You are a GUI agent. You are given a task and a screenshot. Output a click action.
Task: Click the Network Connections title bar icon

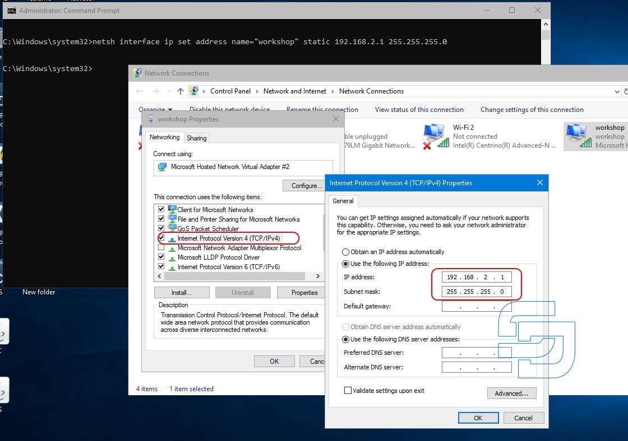point(136,73)
